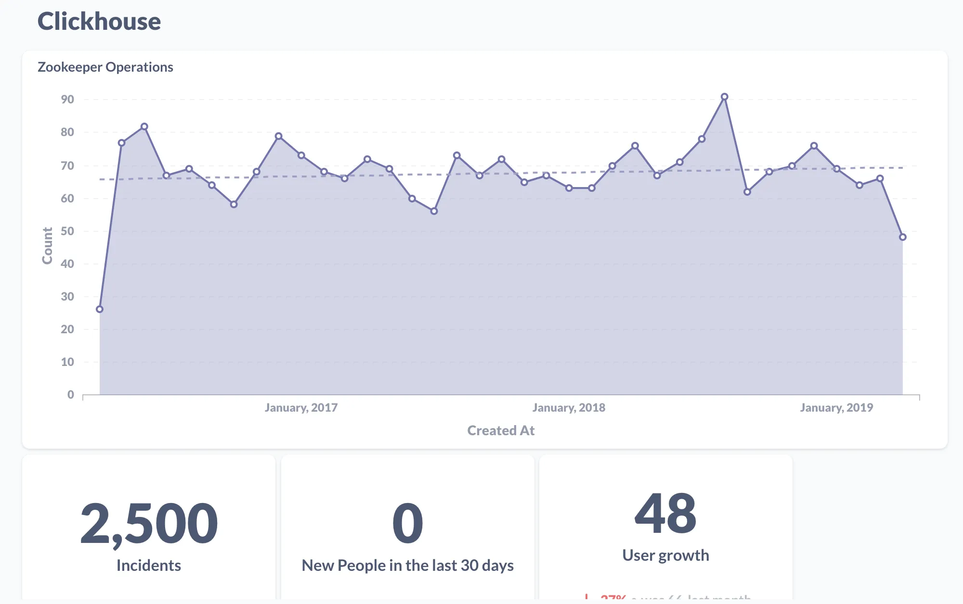The image size is (963, 604).
Task: Click the Clickhouse dashboard title
Action: [99, 22]
